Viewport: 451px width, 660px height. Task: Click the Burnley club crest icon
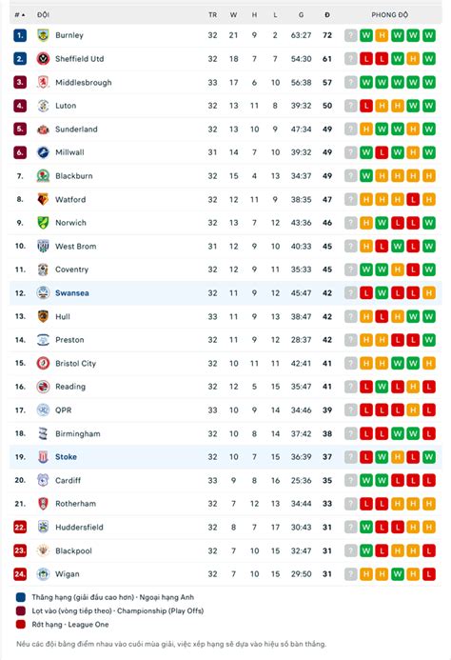coord(43,35)
